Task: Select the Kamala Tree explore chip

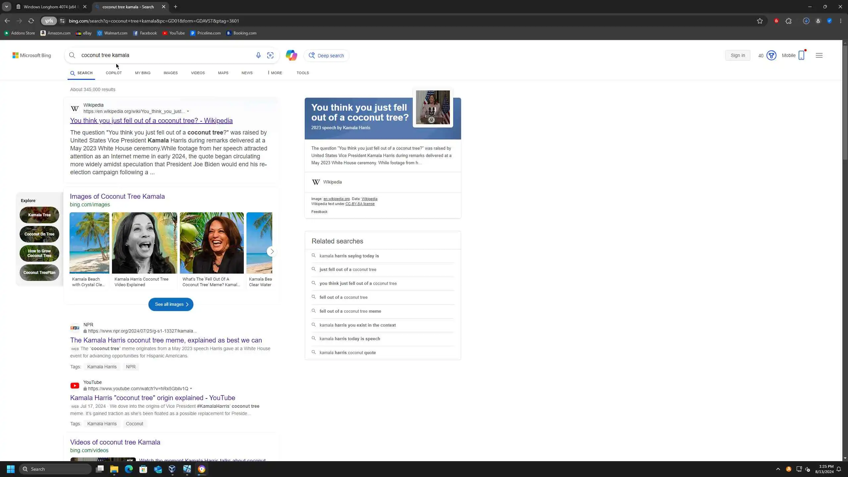Action: click(x=39, y=215)
